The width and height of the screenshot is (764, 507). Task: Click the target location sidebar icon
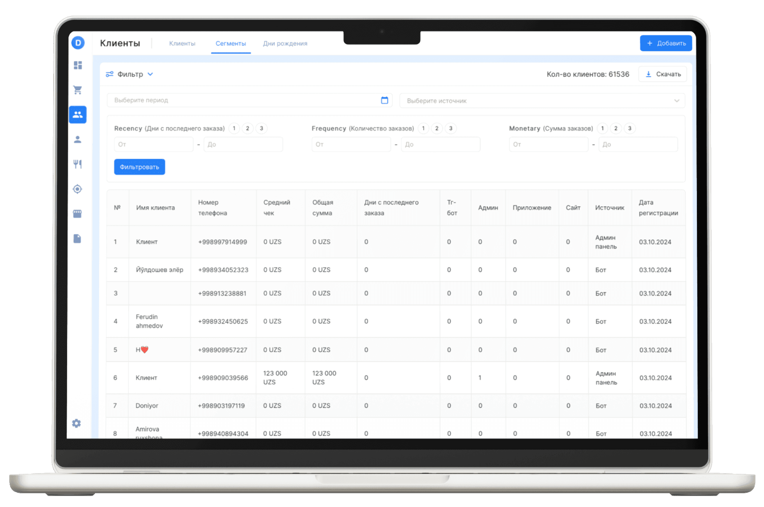pos(78,189)
